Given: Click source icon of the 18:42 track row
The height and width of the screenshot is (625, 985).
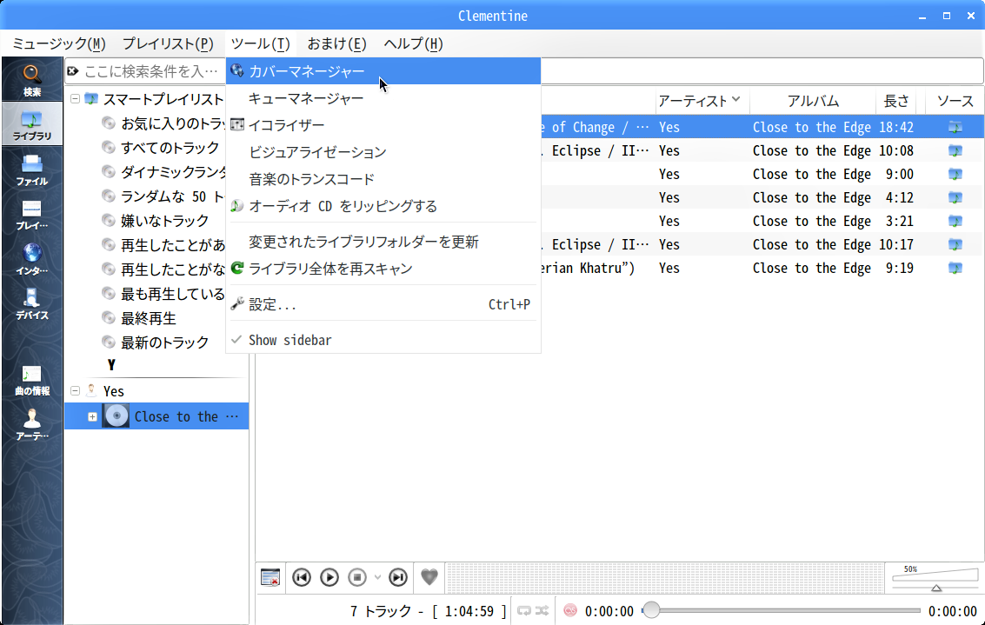Looking at the screenshot, I should (x=955, y=128).
